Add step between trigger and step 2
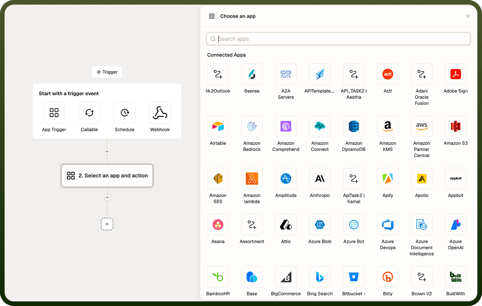The image size is (482, 306). (107, 152)
